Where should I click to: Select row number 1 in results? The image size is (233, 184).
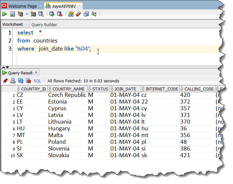[x=9, y=95]
